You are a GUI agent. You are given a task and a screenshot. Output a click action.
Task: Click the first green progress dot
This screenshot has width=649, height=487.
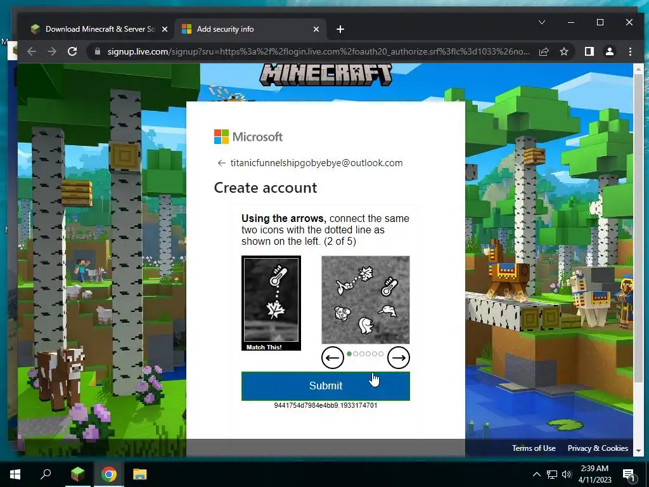tap(349, 354)
